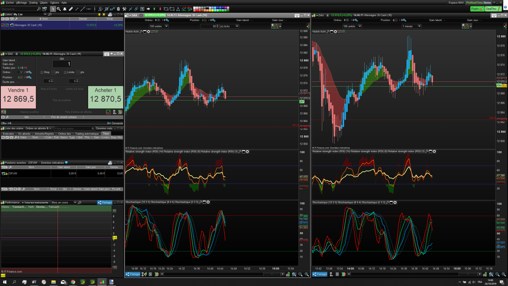Viewport: 508px width, 286px height.
Task: Open left chart RSI indicator settings wrench
Action: point(240,151)
